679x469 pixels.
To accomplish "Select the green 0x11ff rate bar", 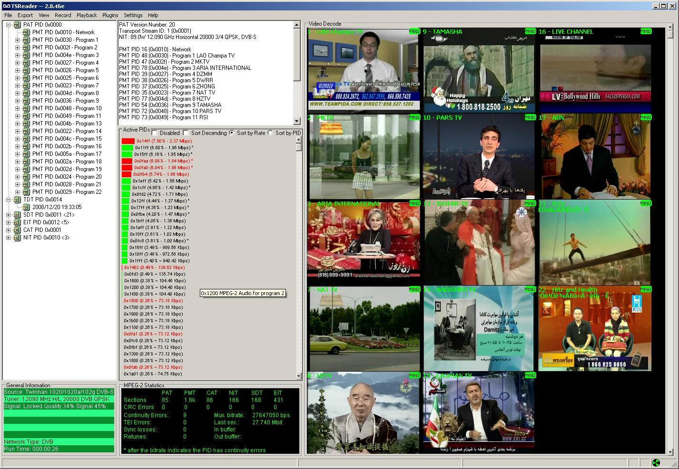I will pos(128,148).
